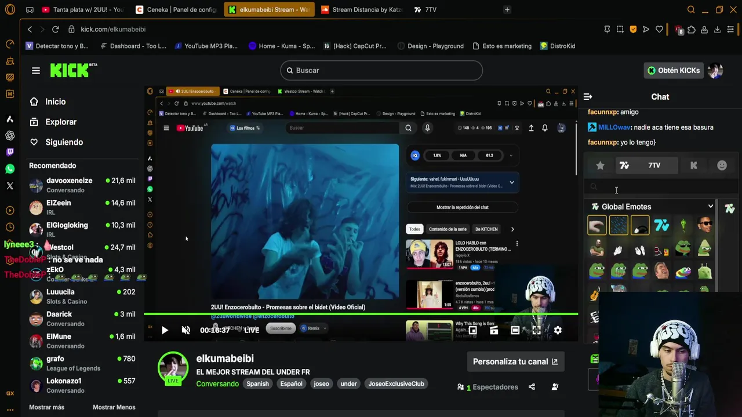Screen dimensions: 742x417
Task: Open the Opera main menu icon
Action: [10, 10]
